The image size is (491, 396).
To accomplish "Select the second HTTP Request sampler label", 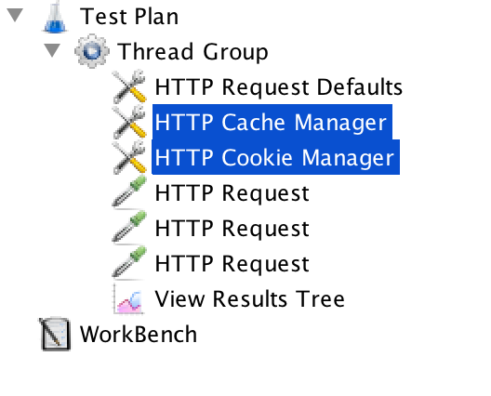I will 232,229.
